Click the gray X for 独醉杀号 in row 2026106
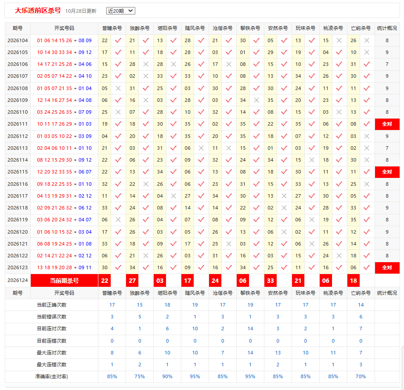 click(146, 64)
